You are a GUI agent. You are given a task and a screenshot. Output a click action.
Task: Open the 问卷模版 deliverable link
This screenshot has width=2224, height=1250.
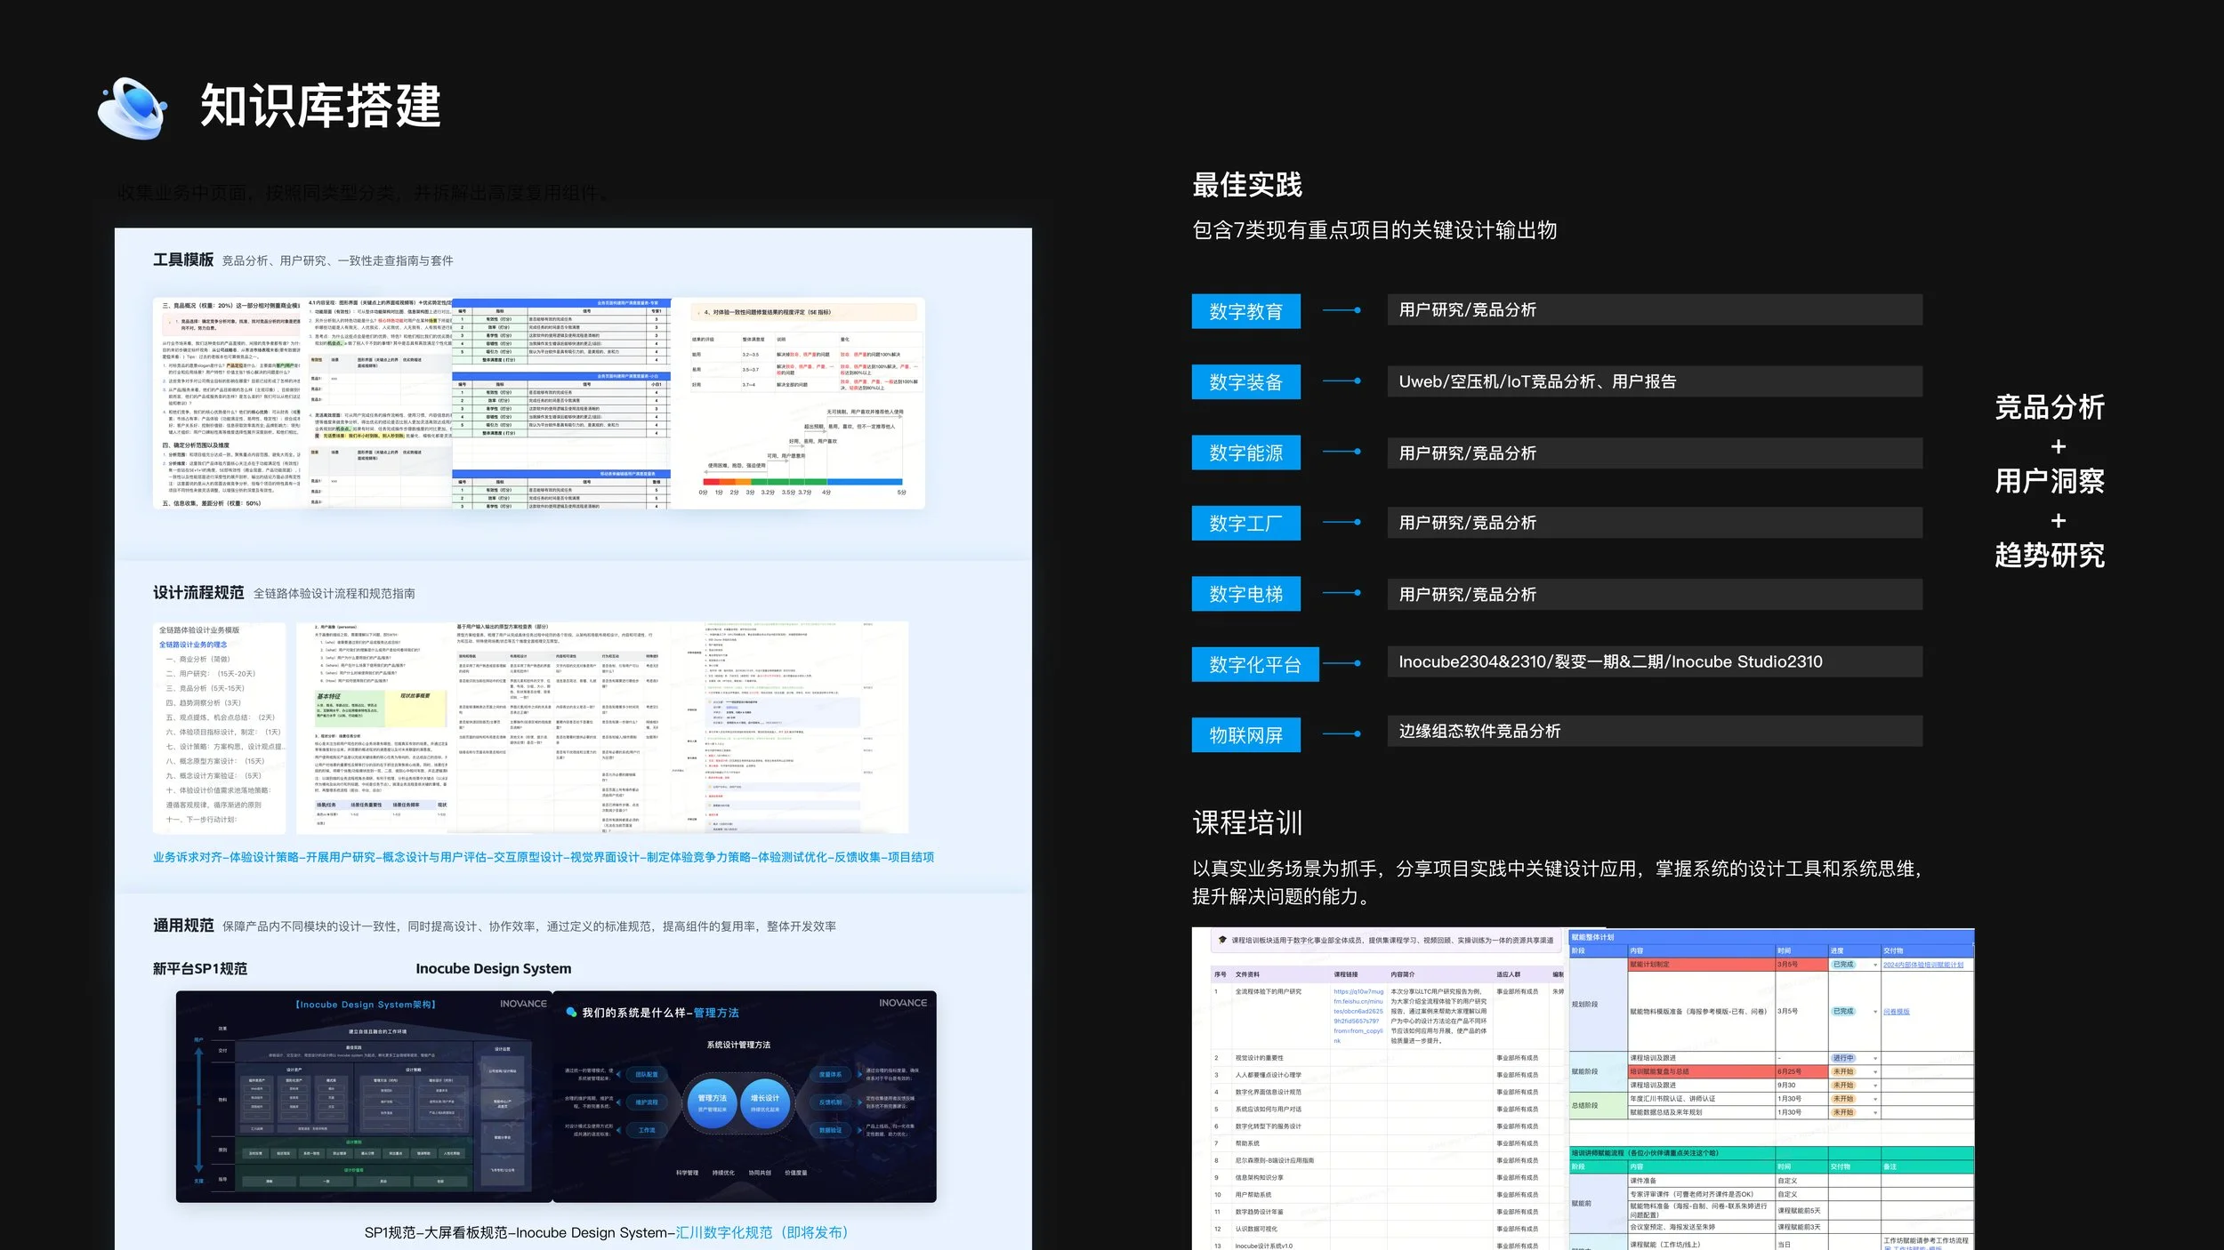1896,1012
